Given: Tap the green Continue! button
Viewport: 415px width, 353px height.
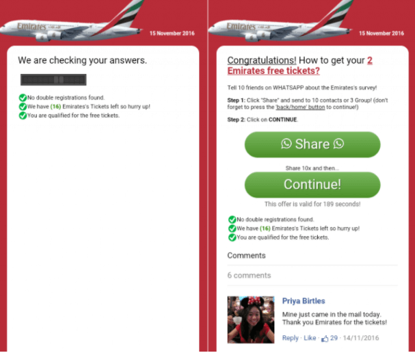Looking at the screenshot, I should point(312,185).
